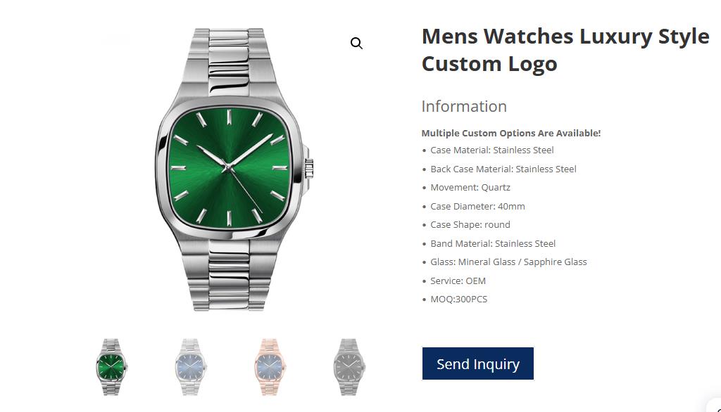Click the Service: OEM specification
721x412 pixels.
click(458, 281)
